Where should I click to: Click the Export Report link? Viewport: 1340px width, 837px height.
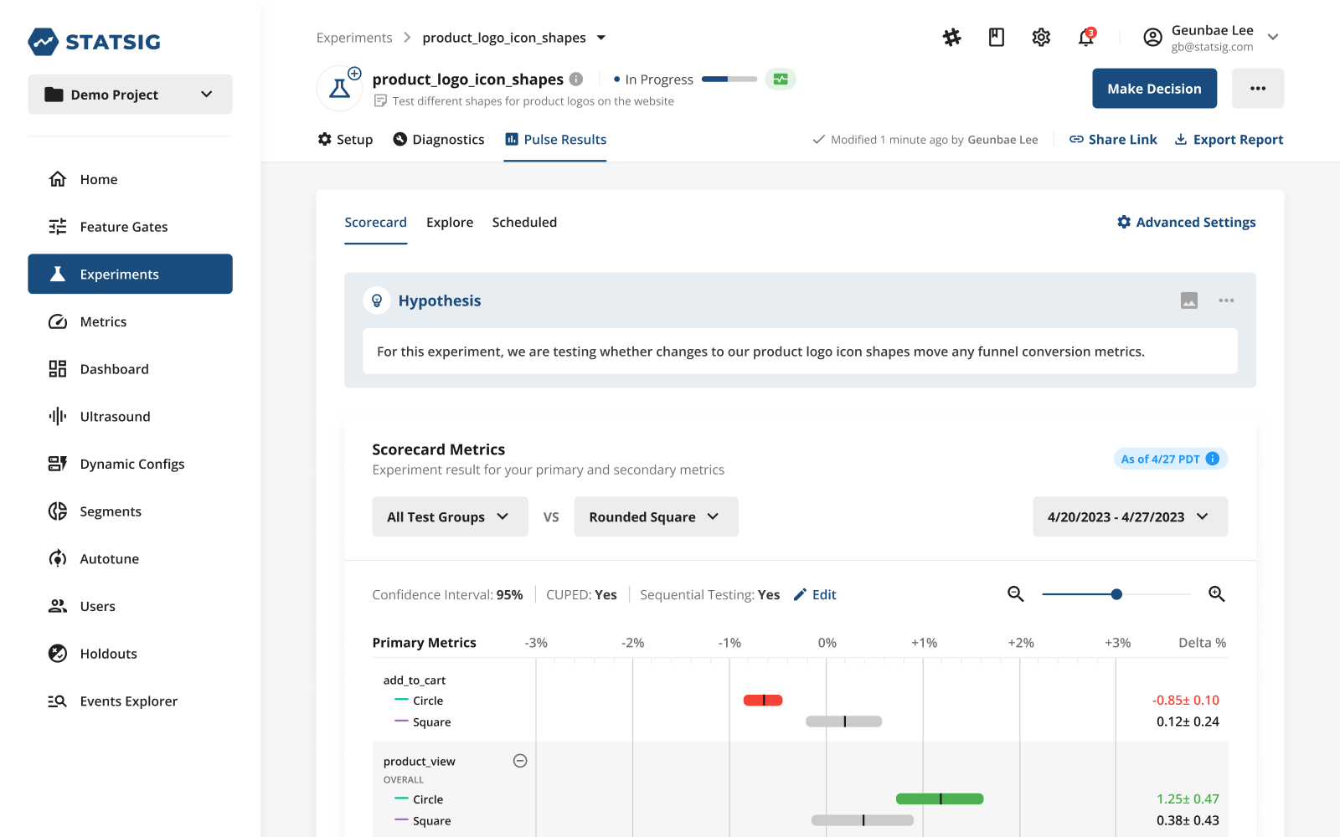pyautogui.click(x=1229, y=139)
